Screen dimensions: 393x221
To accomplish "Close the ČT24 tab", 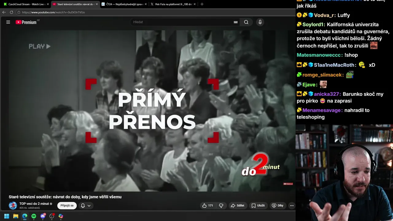I will (146, 4).
